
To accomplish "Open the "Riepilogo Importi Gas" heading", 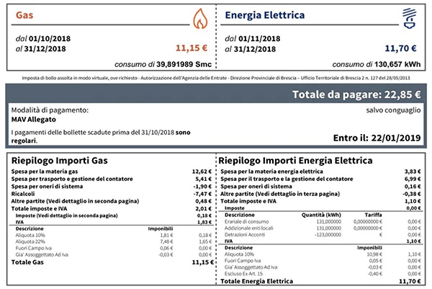I will (59, 159).
